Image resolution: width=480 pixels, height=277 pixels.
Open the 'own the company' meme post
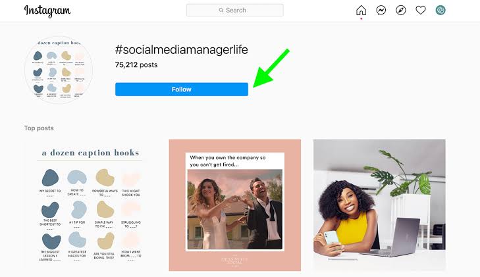pyautogui.click(x=235, y=205)
